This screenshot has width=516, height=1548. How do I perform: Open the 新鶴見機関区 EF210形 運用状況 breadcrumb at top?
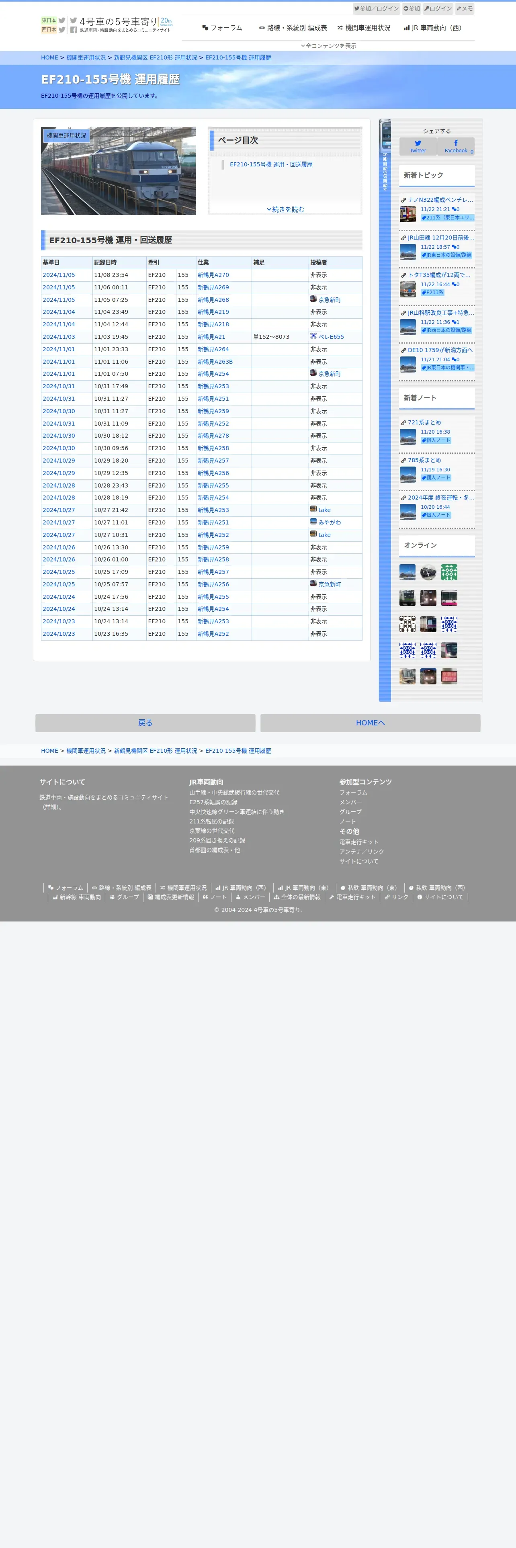click(156, 58)
